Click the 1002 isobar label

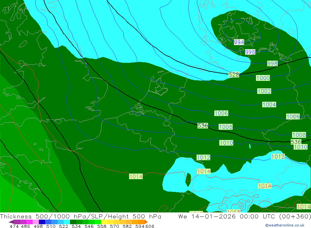pos(264,91)
